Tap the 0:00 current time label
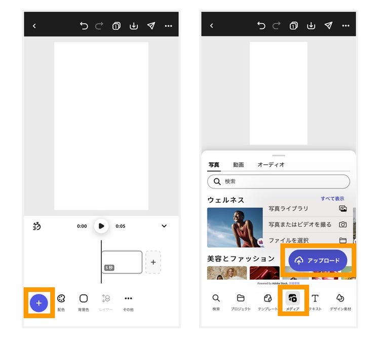 tap(82, 226)
